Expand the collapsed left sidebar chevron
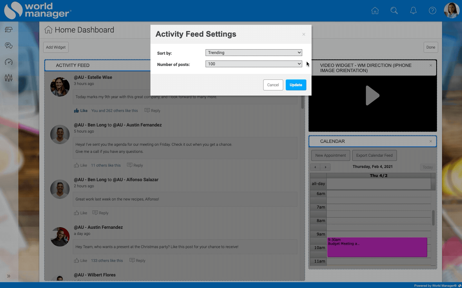462x288 pixels. [x=9, y=276]
